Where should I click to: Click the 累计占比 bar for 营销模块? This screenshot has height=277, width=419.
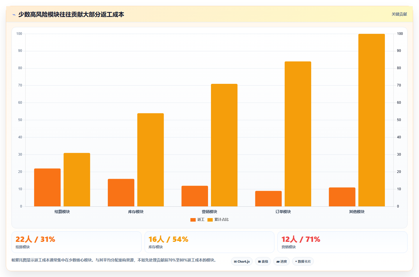click(224, 145)
